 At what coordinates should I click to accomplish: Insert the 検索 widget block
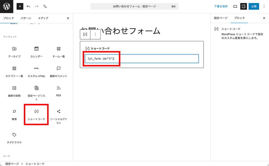pos(14,114)
